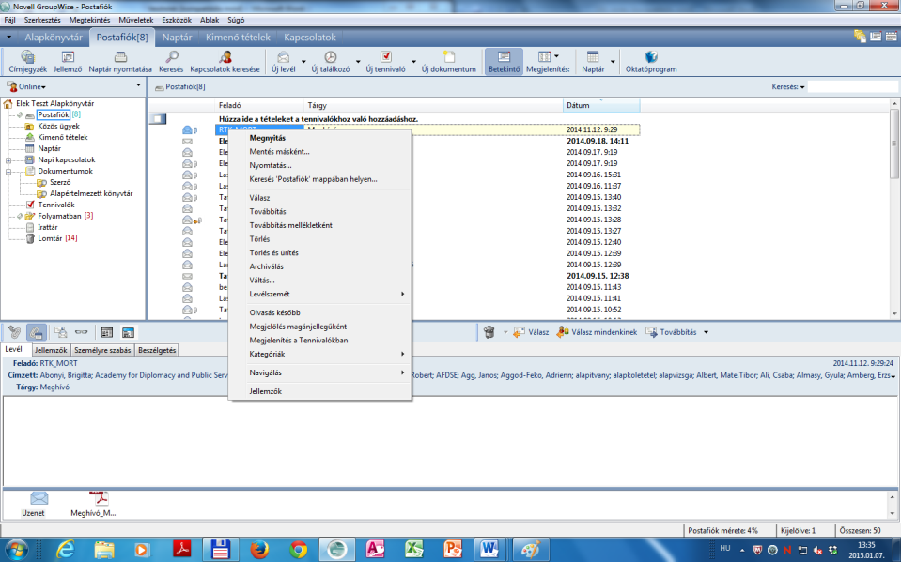Open the Új tennivaló dropdown arrow
This screenshot has width=901, height=562.
pos(413,61)
